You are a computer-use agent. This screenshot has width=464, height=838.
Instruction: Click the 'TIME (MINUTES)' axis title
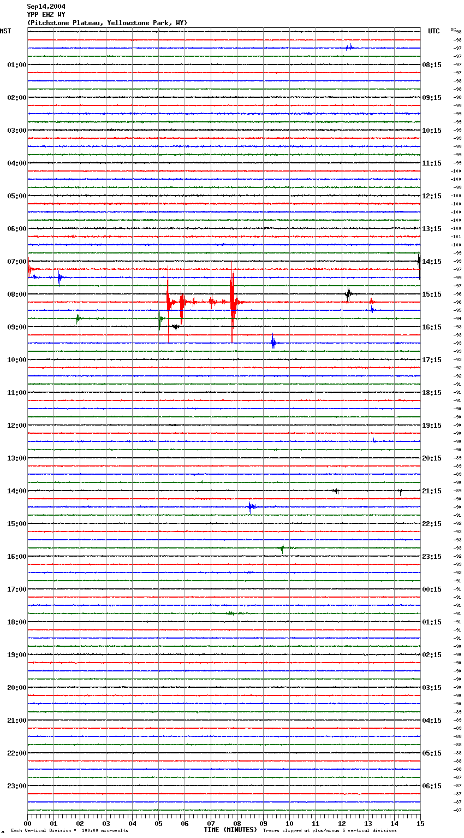(x=230, y=830)
